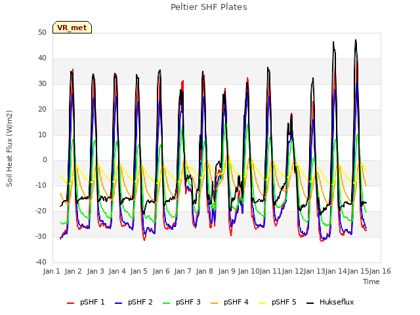The width and height of the screenshot is (420, 315).
Task: Click the blue pSHF 2 legend swatch
Action: point(118,303)
